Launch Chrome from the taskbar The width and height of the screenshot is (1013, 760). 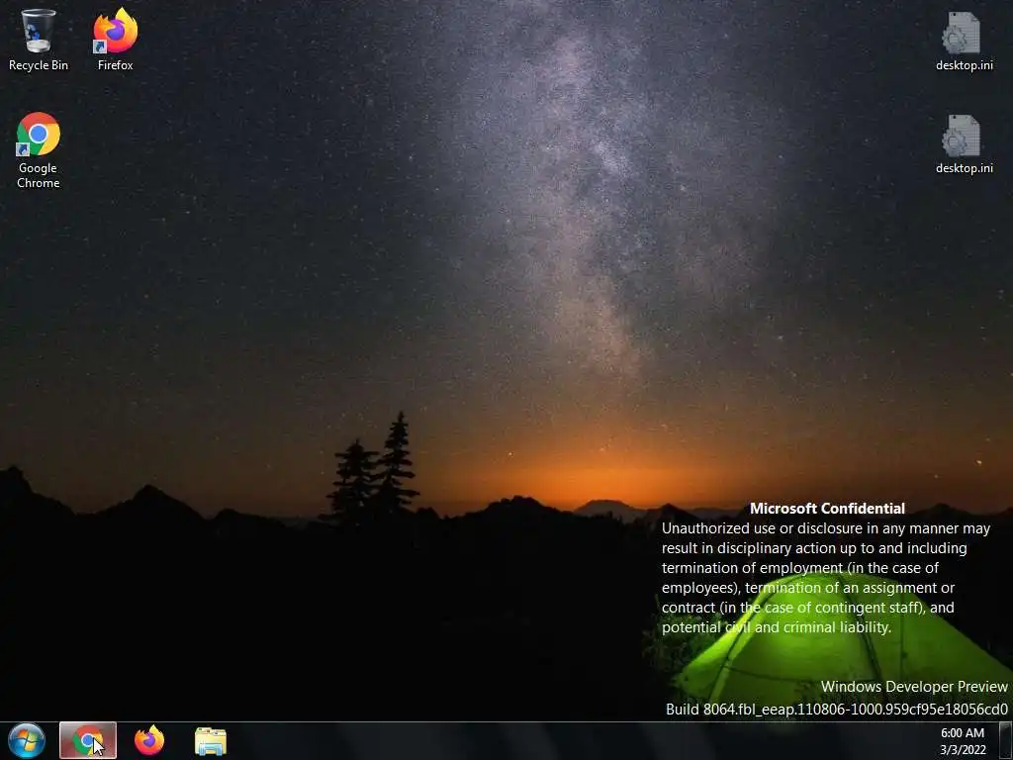pyautogui.click(x=88, y=740)
